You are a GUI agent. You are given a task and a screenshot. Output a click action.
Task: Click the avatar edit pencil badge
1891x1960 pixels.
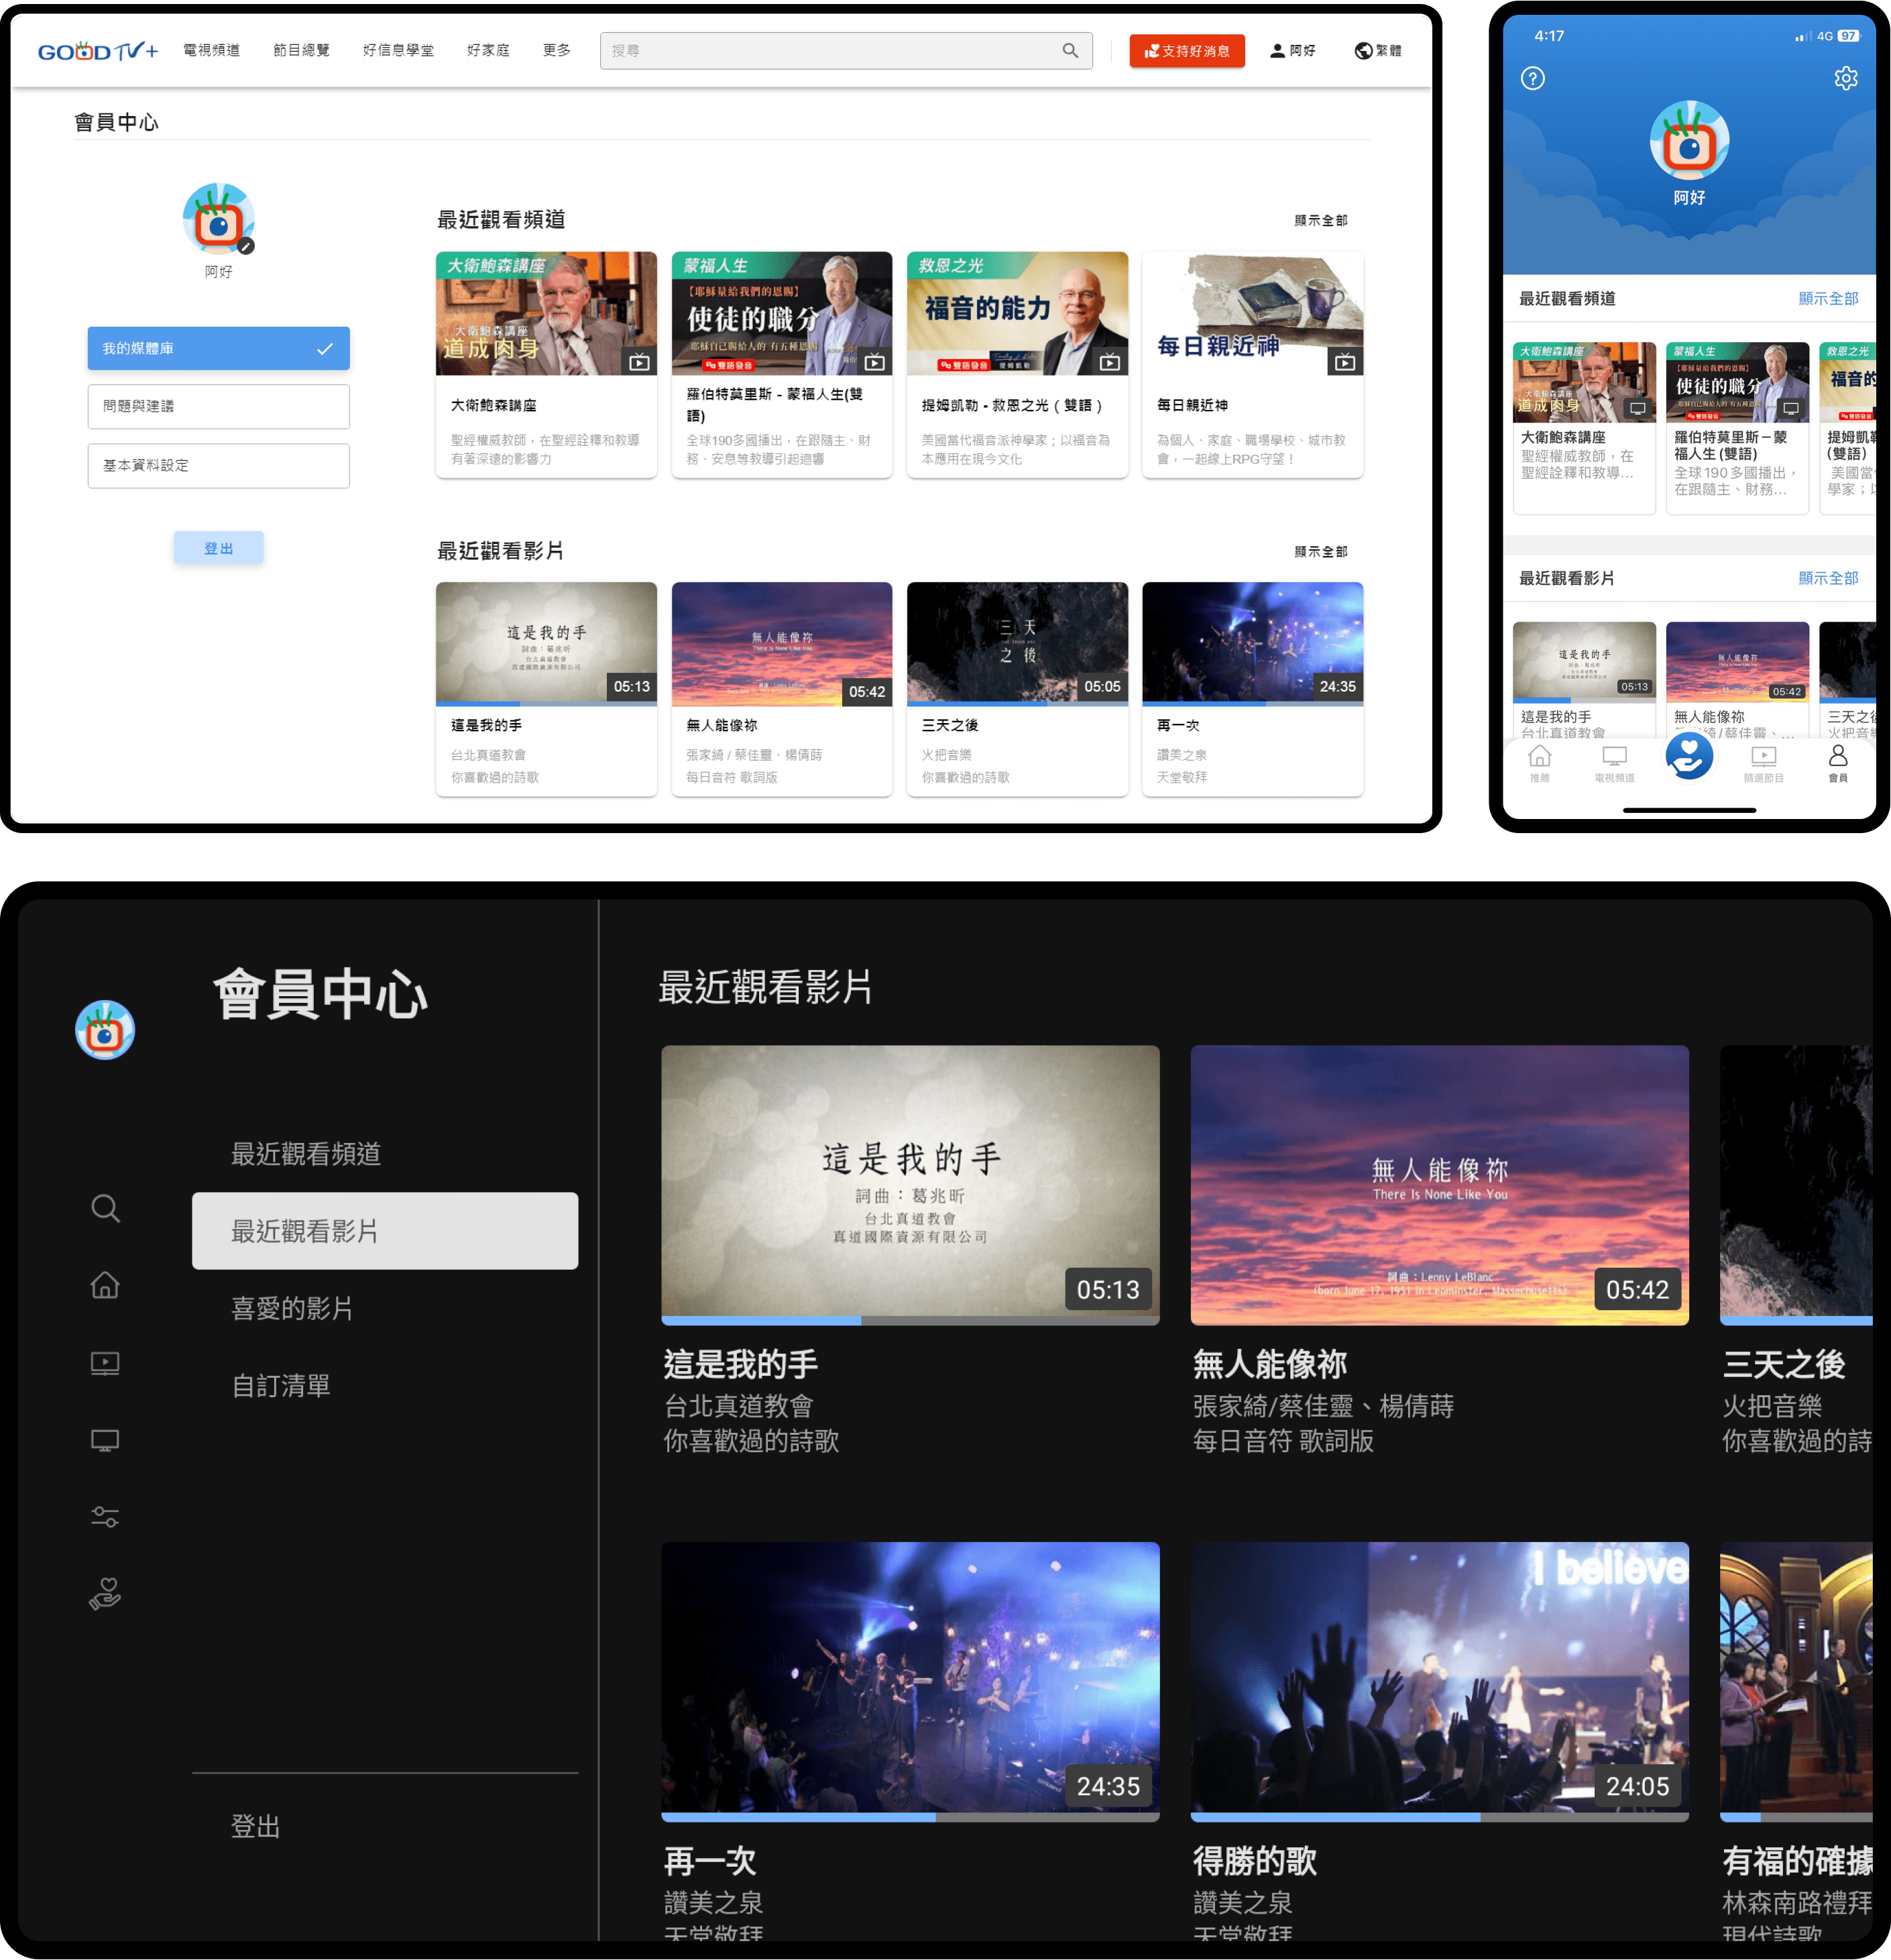point(246,246)
